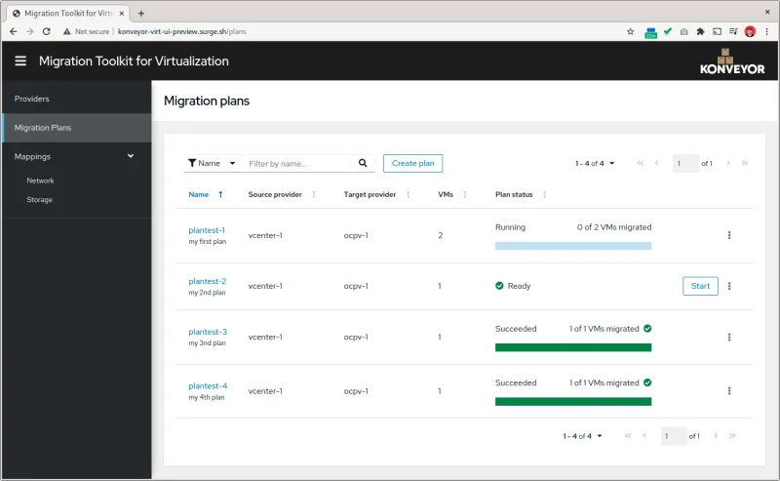Viewport: 780px width, 481px height.
Task: Open kebab menu for plantest-1 row
Action: [729, 235]
